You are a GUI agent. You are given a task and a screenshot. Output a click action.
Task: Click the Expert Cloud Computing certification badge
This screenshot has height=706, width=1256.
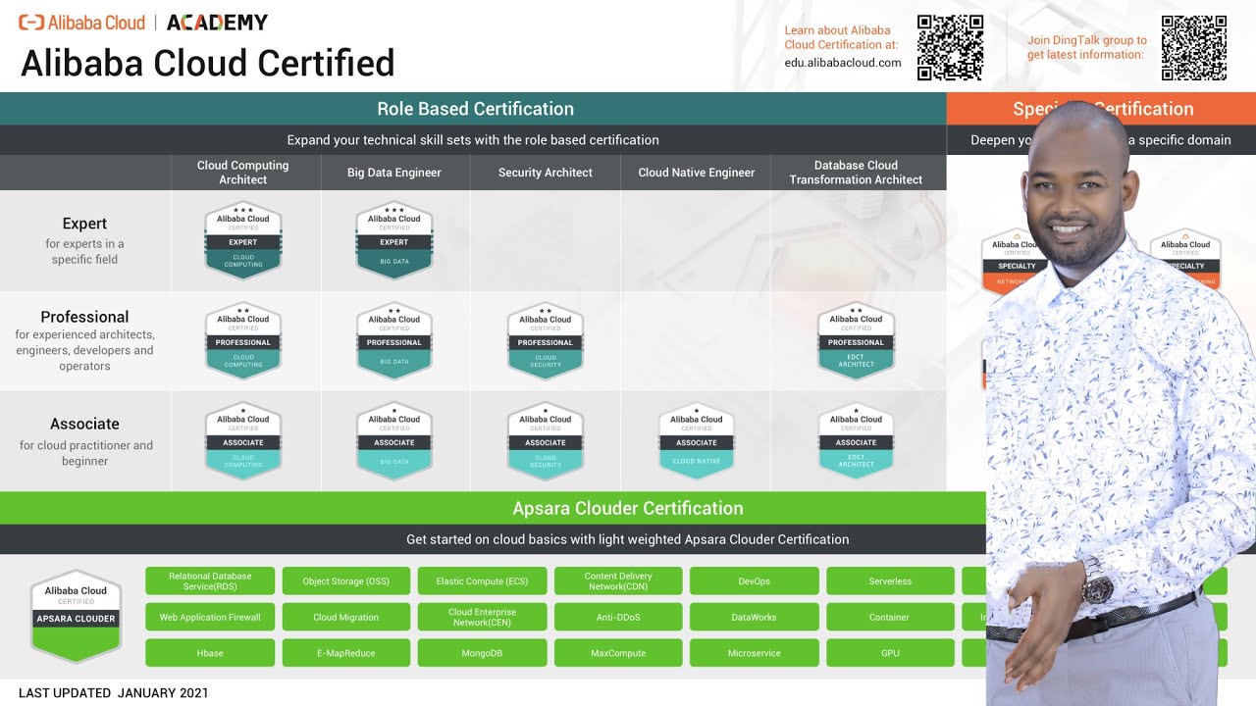(x=243, y=240)
